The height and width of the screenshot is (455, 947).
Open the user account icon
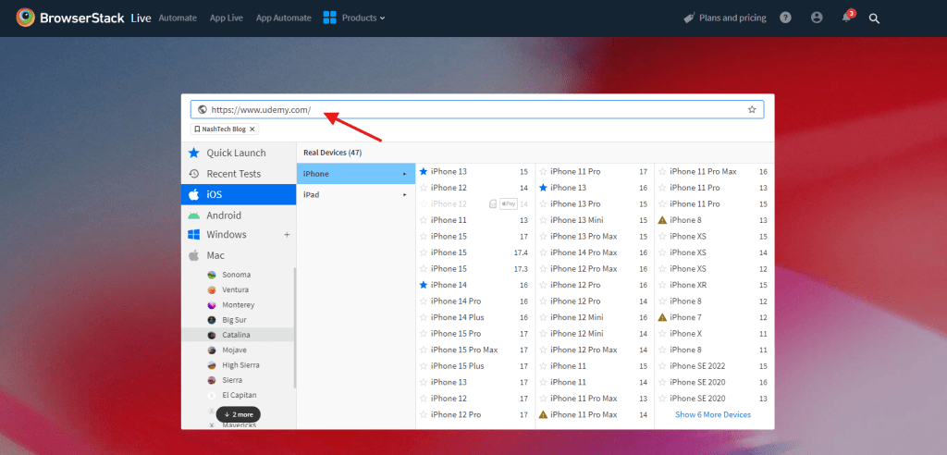[x=816, y=18]
